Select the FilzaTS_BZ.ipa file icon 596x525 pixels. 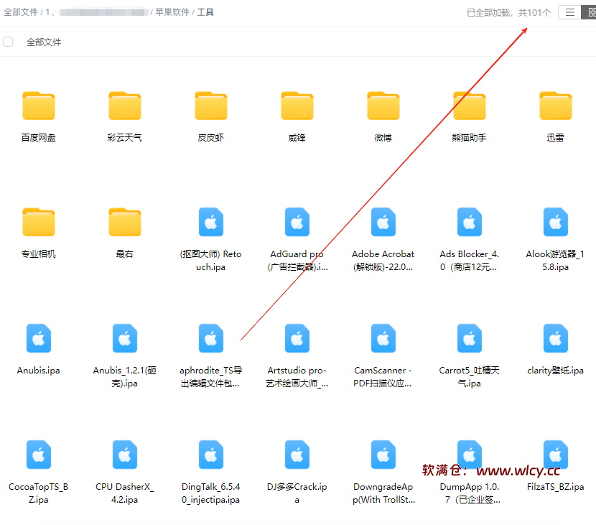(555, 455)
